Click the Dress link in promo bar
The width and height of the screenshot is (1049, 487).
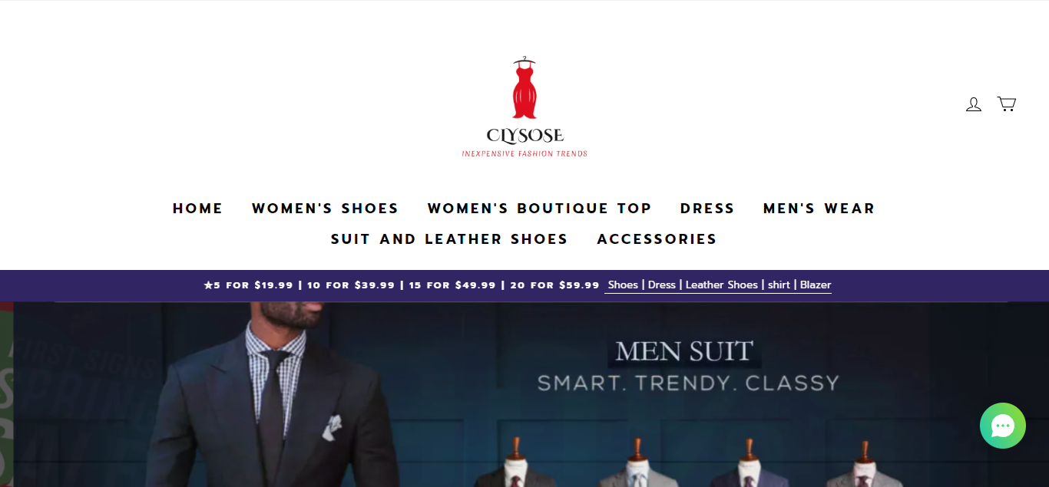[662, 285]
